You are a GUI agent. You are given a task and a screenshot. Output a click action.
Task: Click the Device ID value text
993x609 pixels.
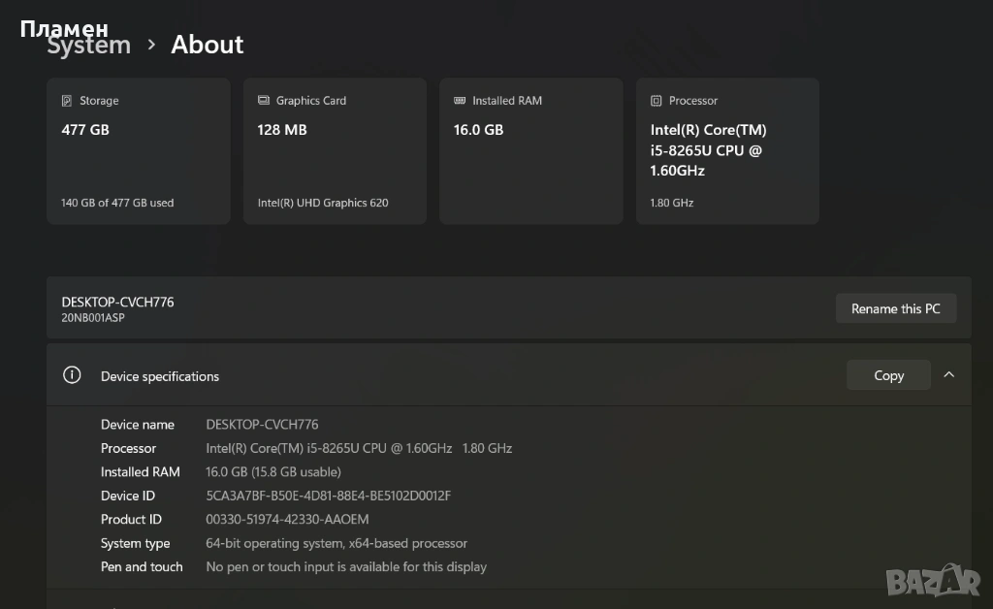[x=329, y=496]
